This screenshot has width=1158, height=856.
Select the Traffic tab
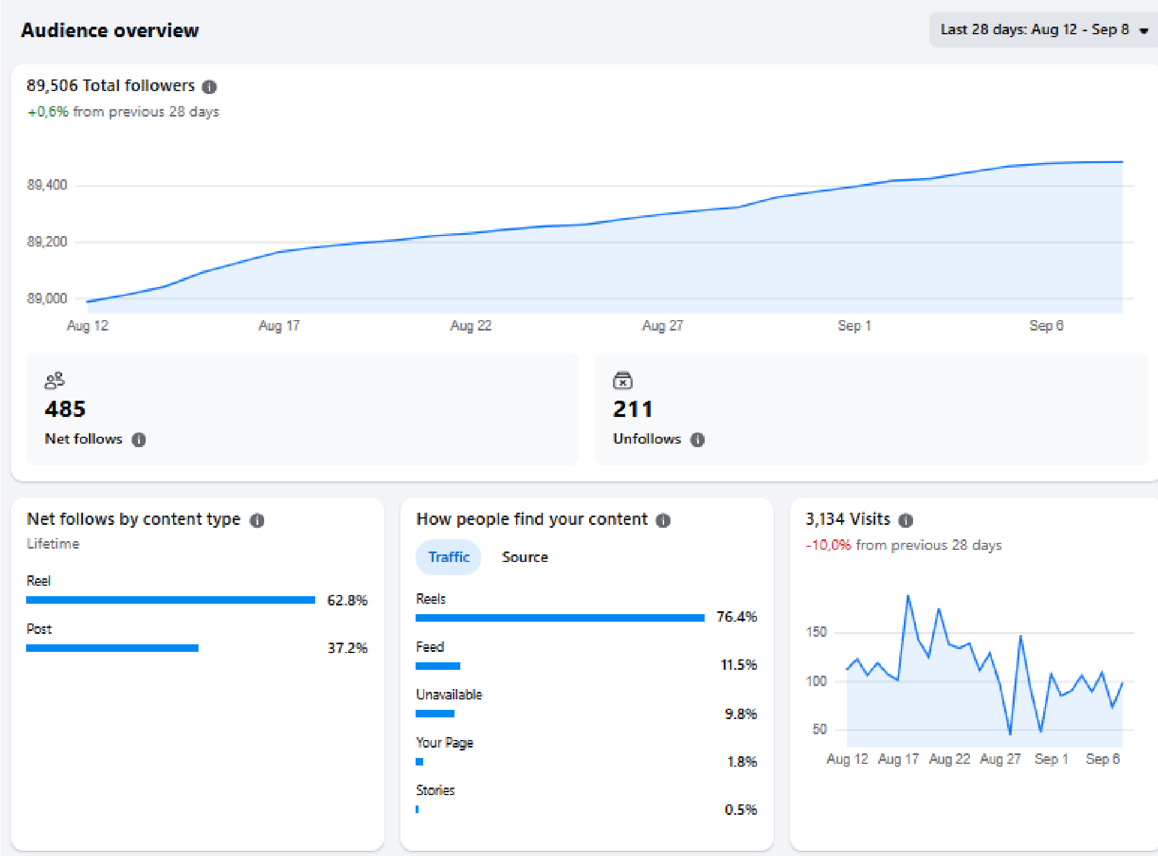pos(449,557)
